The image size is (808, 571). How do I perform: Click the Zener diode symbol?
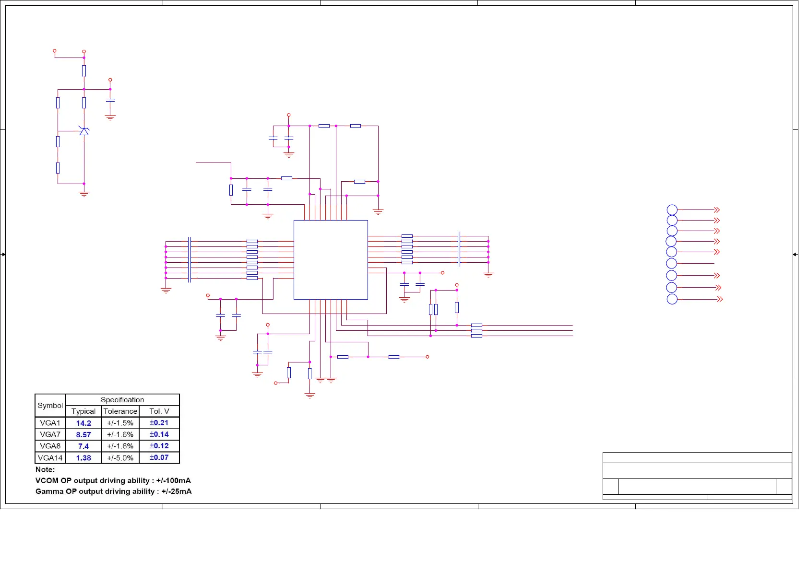pos(84,131)
